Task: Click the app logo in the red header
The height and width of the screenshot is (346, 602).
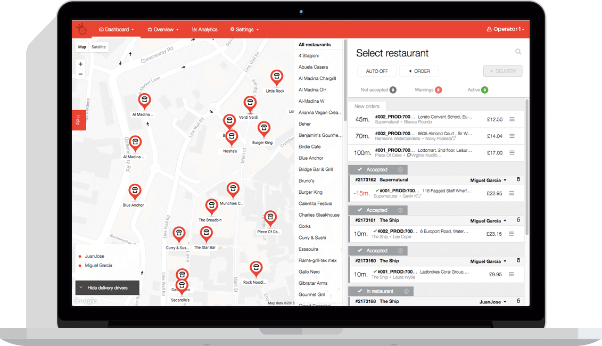Action: (x=81, y=29)
